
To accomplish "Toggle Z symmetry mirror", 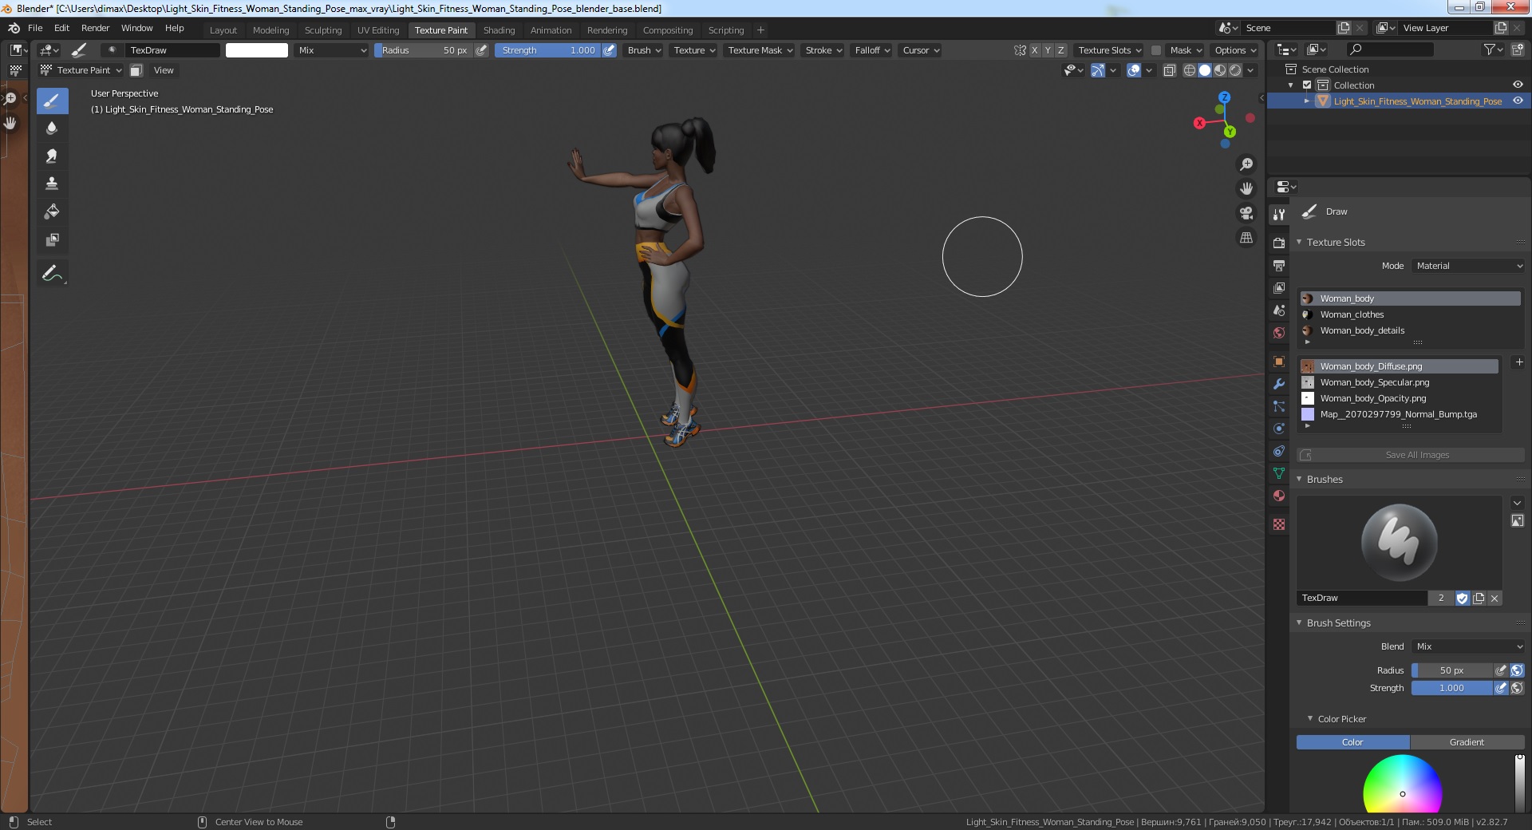I will (1060, 50).
